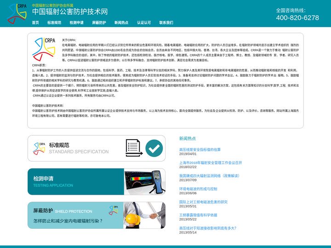Click the spectrum analyzer device image
This screenshot has width=331, height=248.
point(145,181)
